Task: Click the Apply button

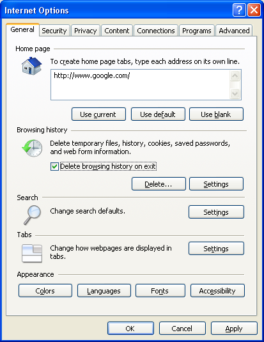Action: point(234,329)
